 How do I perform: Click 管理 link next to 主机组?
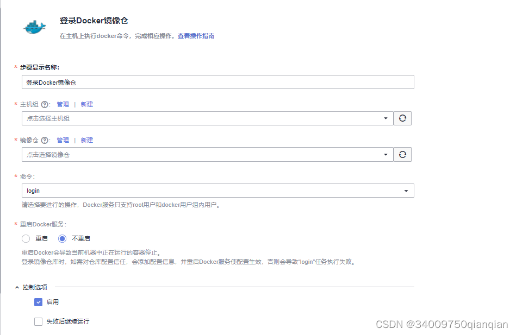pos(63,104)
